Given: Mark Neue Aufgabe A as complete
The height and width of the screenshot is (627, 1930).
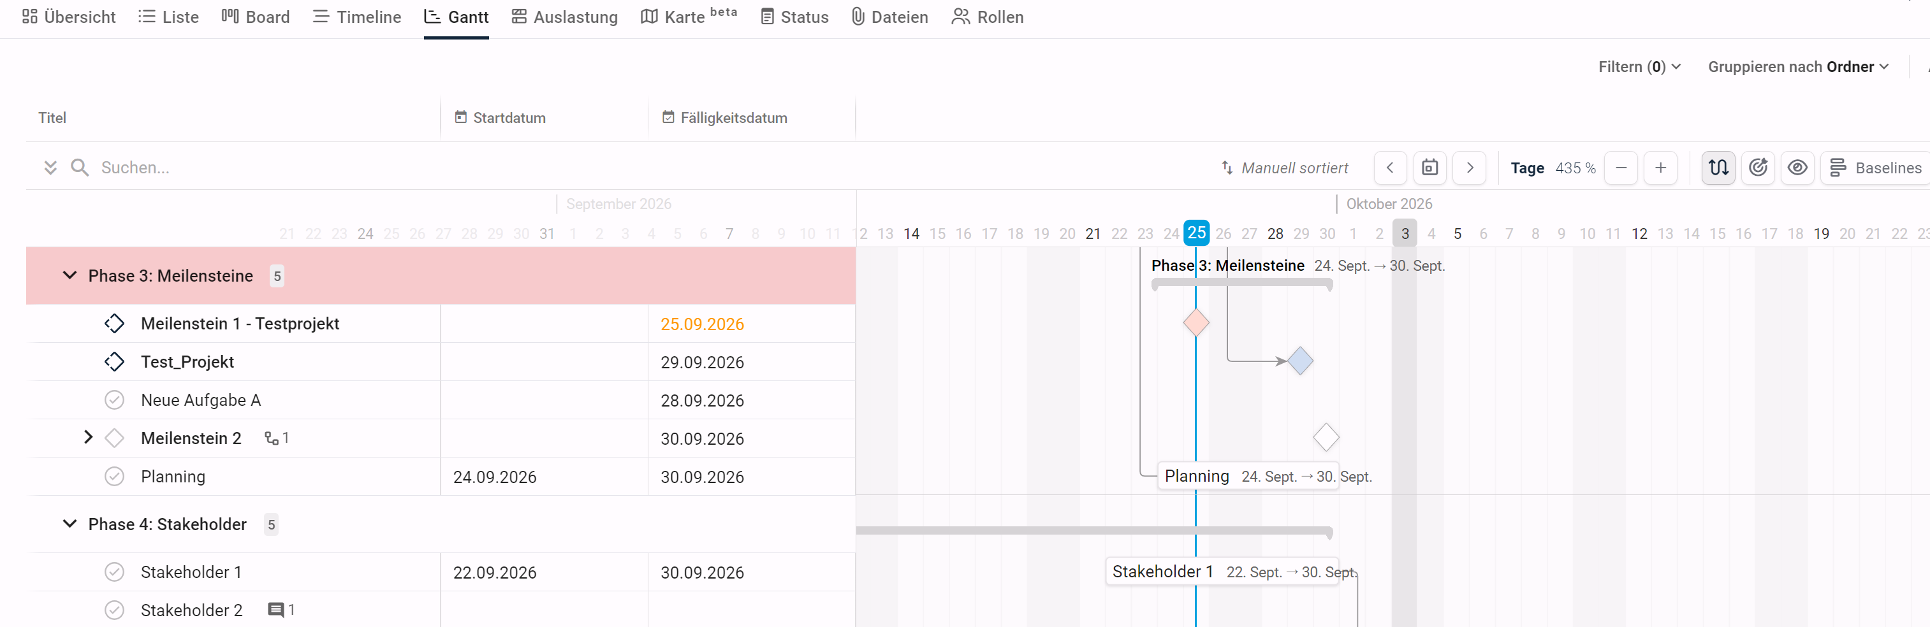Looking at the screenshot, I should pos(114,400).
